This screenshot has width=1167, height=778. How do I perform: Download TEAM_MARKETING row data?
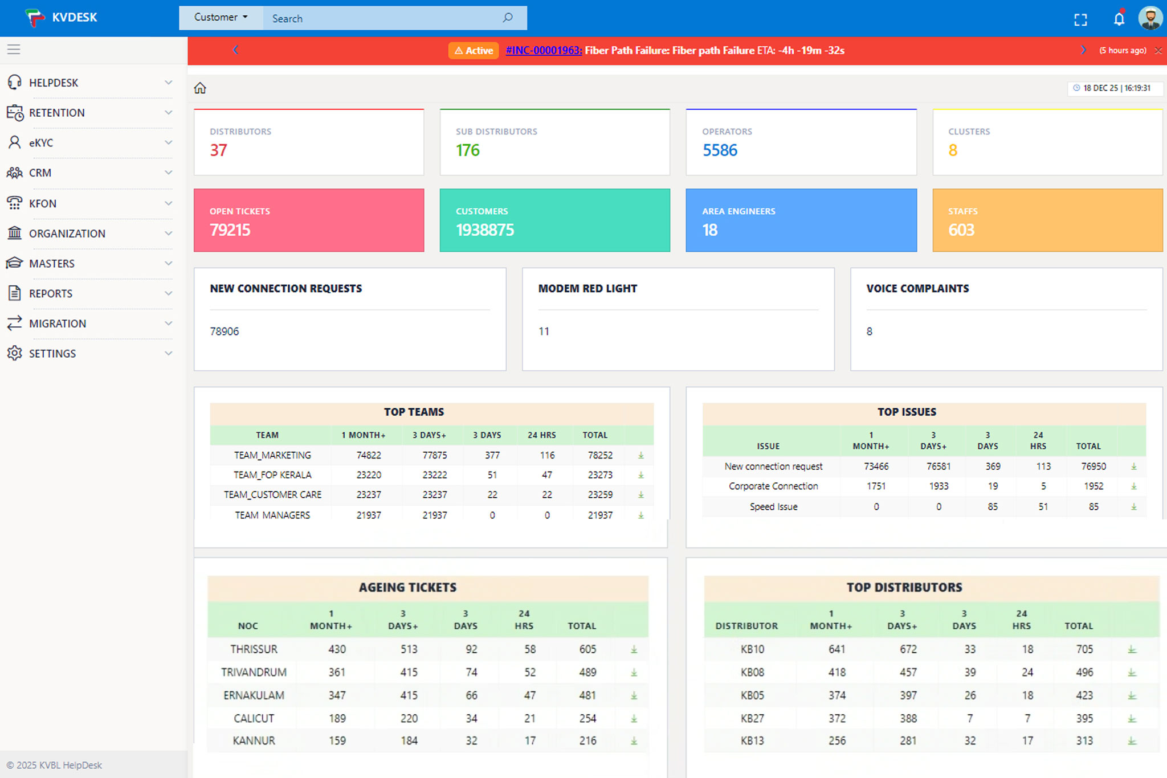point(641,456)
